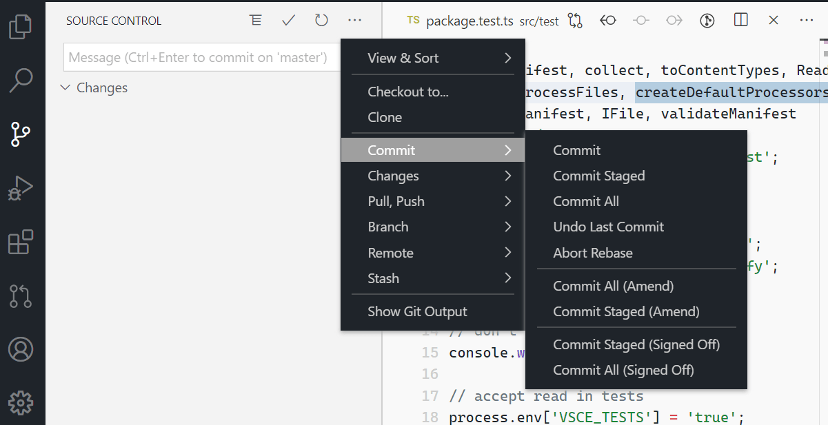Open the Accounts icon
The height and width of the screenshot is (425, 828).
pyautogui.click(x=21, y=349)
